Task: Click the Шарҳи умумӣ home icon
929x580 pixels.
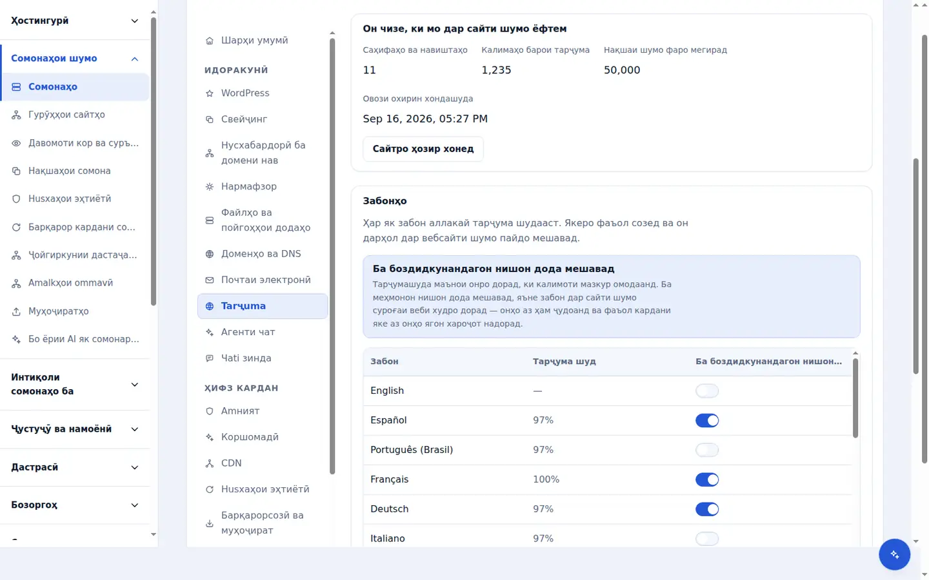Action: pos(210,41)
